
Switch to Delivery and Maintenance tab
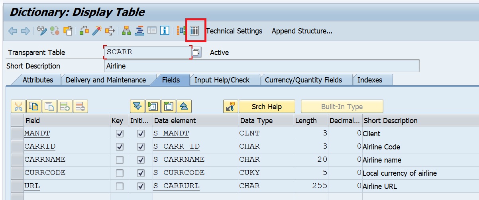pos(106,80)
